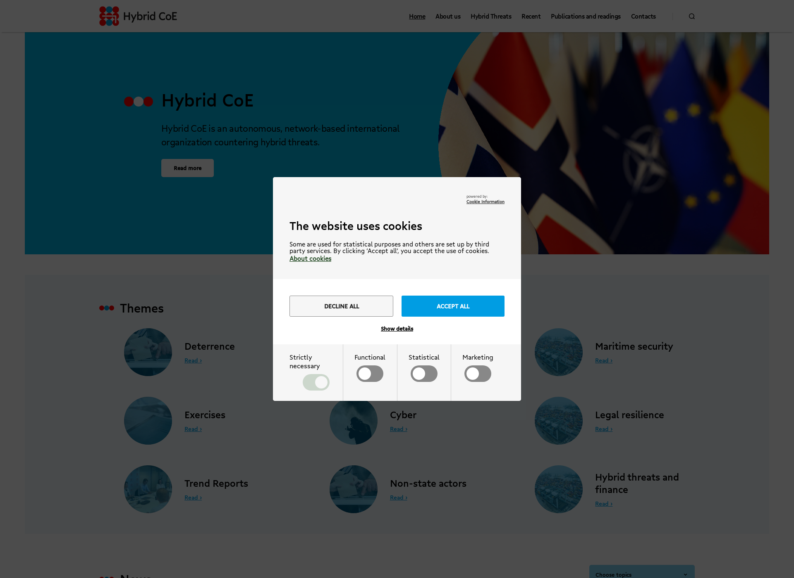Select the Publications and readings menu
794x578 pixels.
coord(586,16)
